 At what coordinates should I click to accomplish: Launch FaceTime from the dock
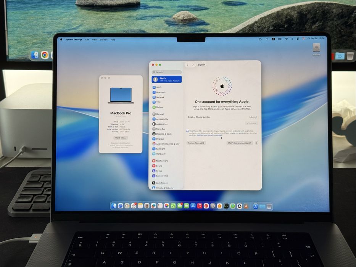click(x=187, y=206)
